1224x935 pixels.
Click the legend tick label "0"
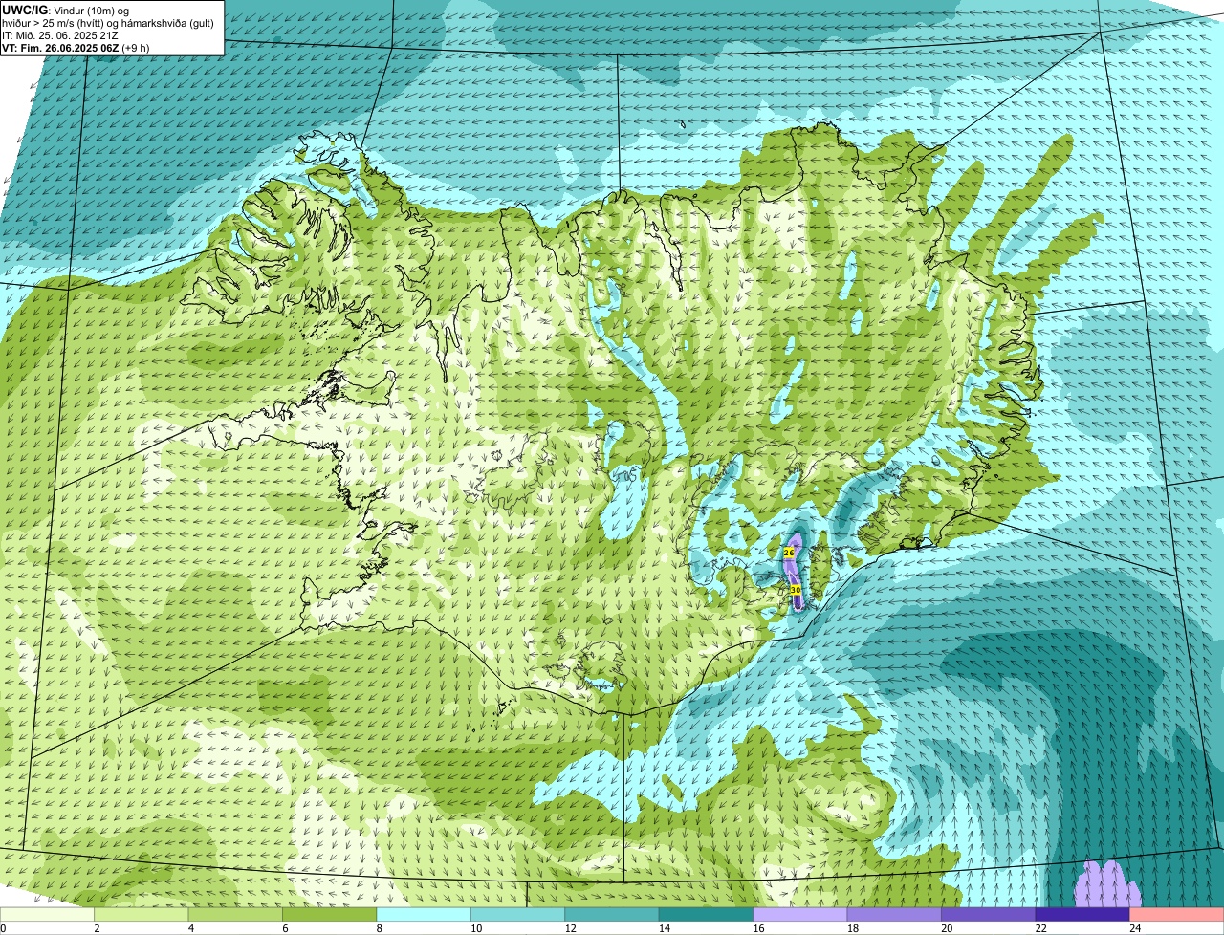(3, 928)
